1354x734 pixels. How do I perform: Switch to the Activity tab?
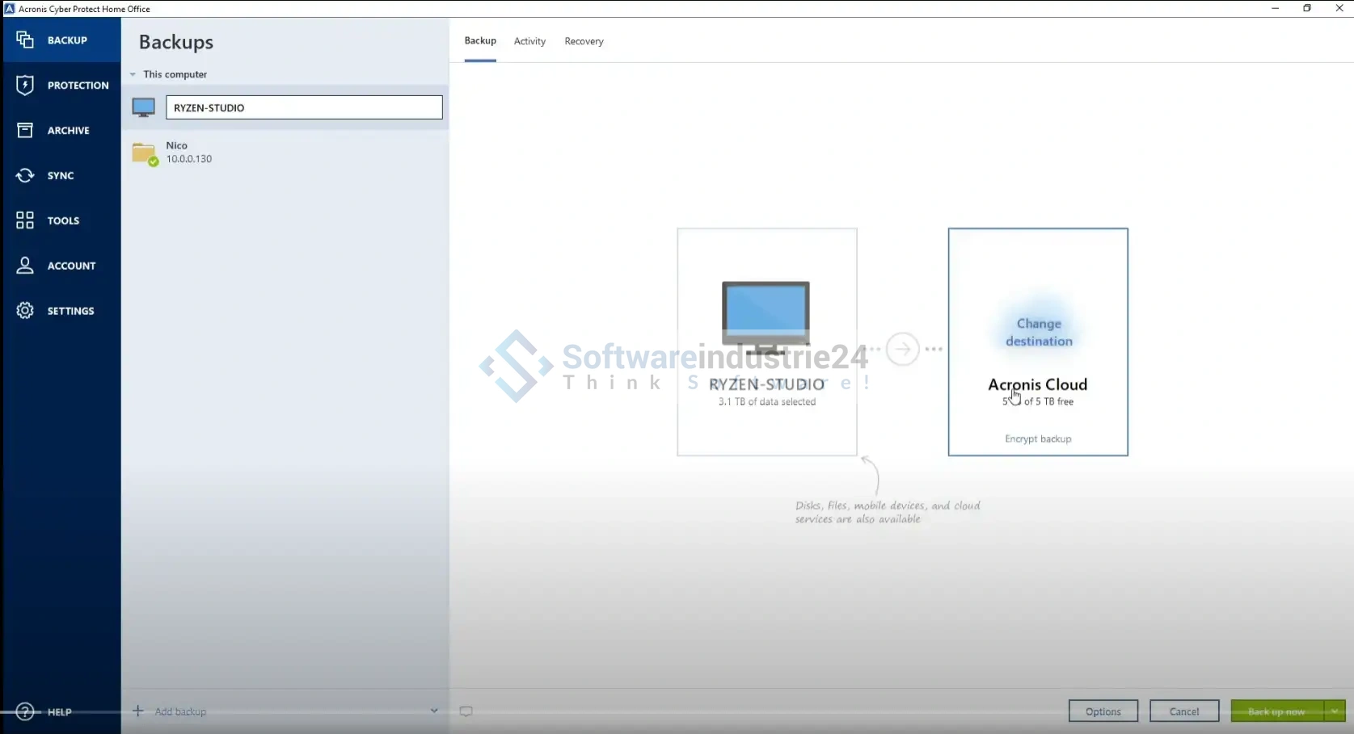point(529,41)
